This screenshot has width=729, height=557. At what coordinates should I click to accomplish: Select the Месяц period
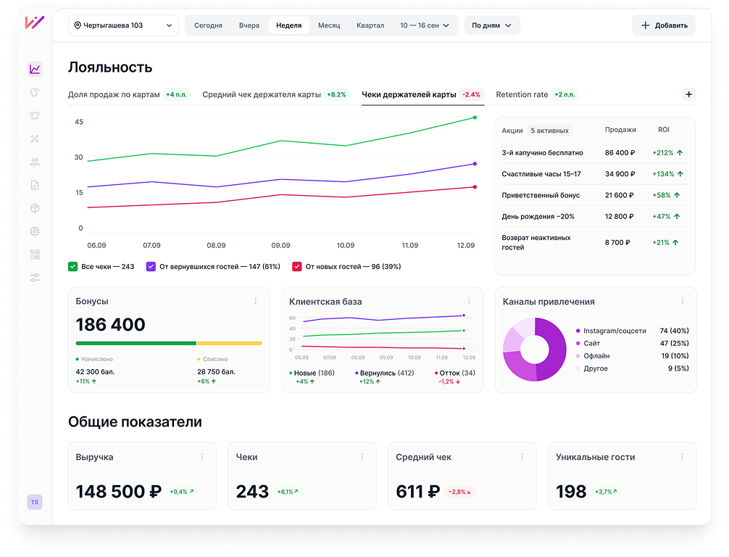[x=329, y=25]
